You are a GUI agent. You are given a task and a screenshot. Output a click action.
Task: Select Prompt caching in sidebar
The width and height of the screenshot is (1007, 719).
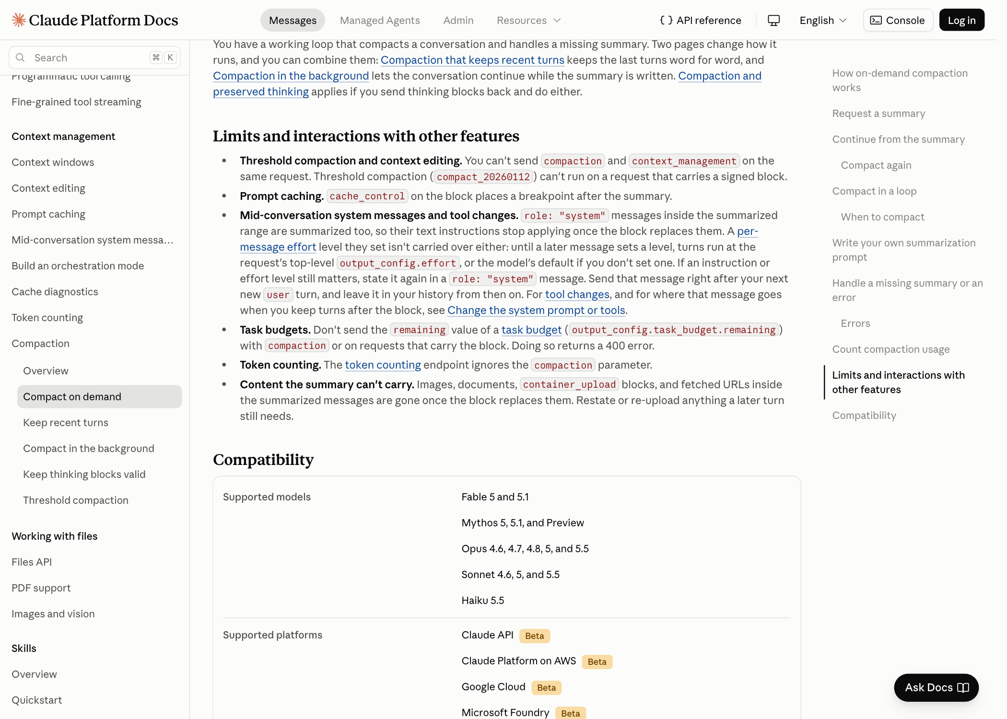[x=48, y=214]
